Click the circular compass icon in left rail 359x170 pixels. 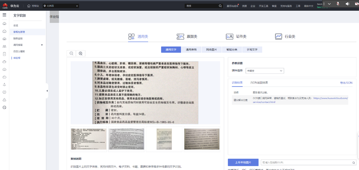click(x=4, y=92)
